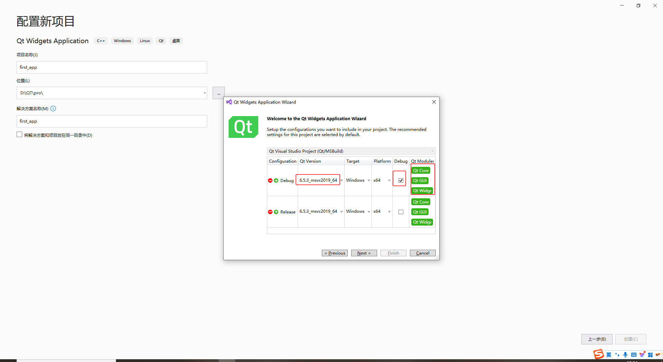Viewport: 663px width, 362px height.
Task: Uncheck the Debug checkbox in Debug row
Action: [x=401, y=181]
